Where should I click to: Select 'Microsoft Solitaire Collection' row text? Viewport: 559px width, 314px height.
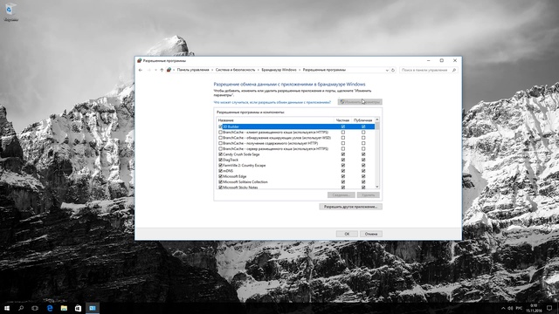(245, 182)
